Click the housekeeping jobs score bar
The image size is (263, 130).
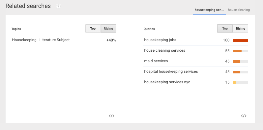[241, 40]
